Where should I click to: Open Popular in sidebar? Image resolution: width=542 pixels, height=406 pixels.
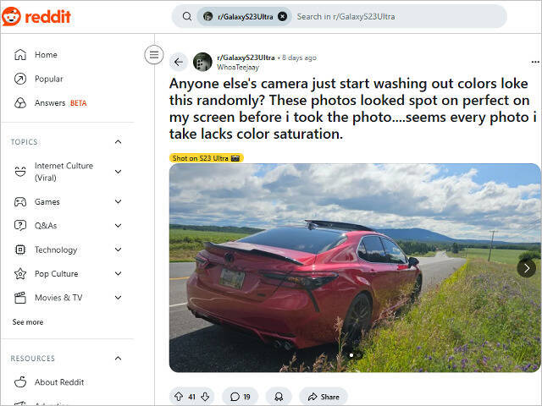coord(48,79)
